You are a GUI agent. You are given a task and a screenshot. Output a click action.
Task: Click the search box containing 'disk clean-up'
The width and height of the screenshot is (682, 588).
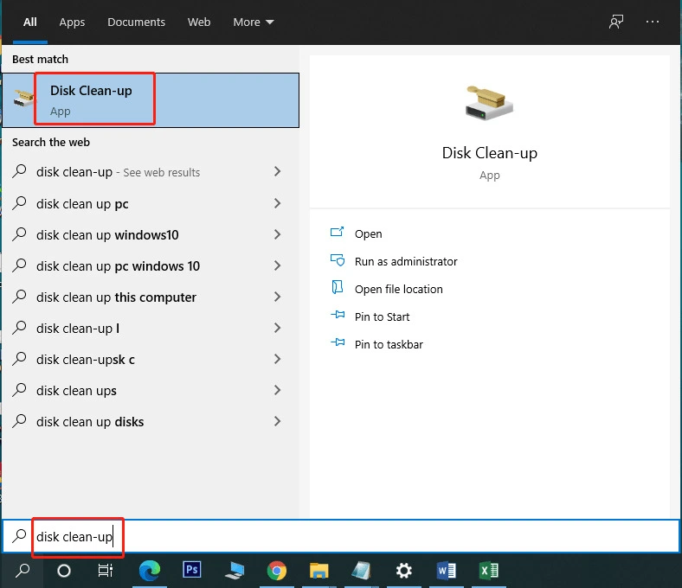pos(341,536)
